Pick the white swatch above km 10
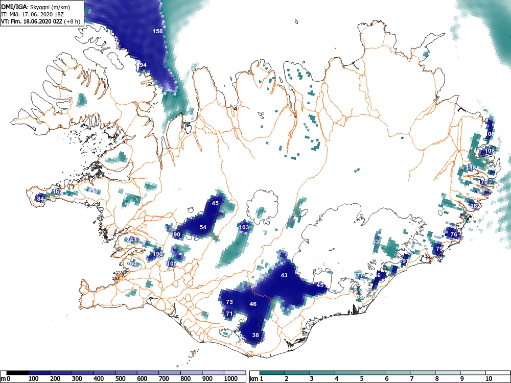 pyautogui.click(x=497, y=373)
